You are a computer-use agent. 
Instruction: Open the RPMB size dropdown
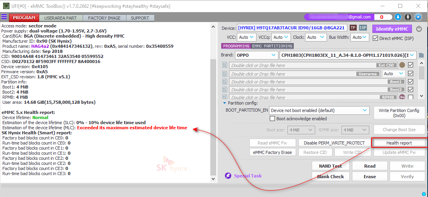(x=356, y=130)
